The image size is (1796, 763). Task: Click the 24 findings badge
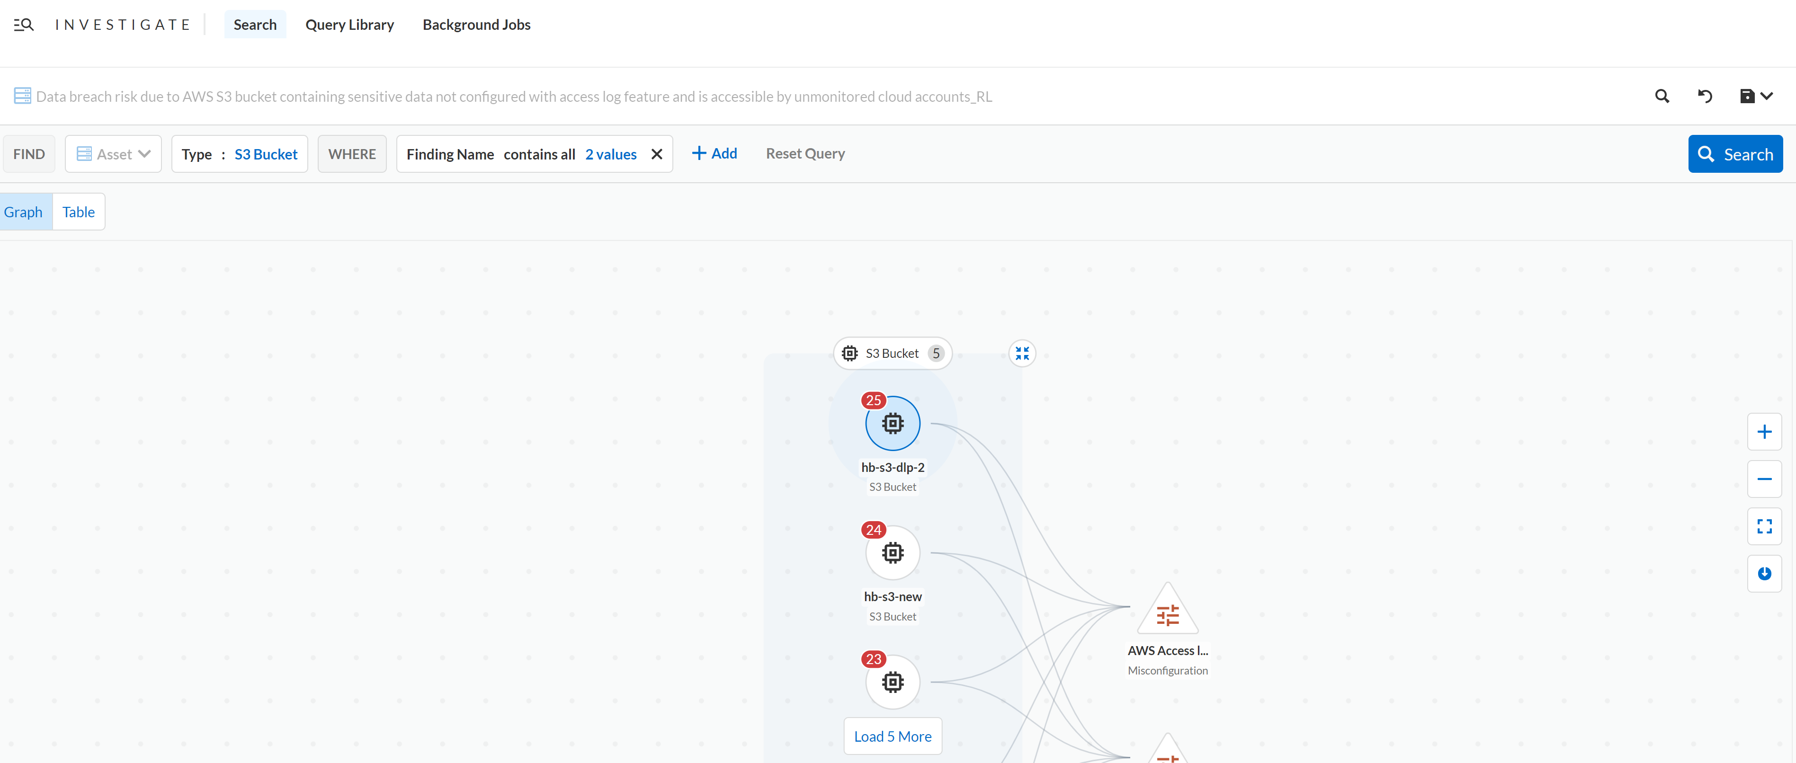pyautogui.click(x=873, y=530)
